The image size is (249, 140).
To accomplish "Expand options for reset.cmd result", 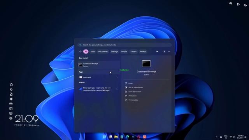I will coord(117,77).
